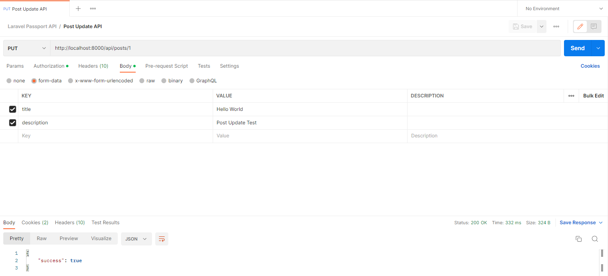608x276 pixels.
Task: Click the three-dot menu in the KEY table header
Action: [x=571, y=95]
